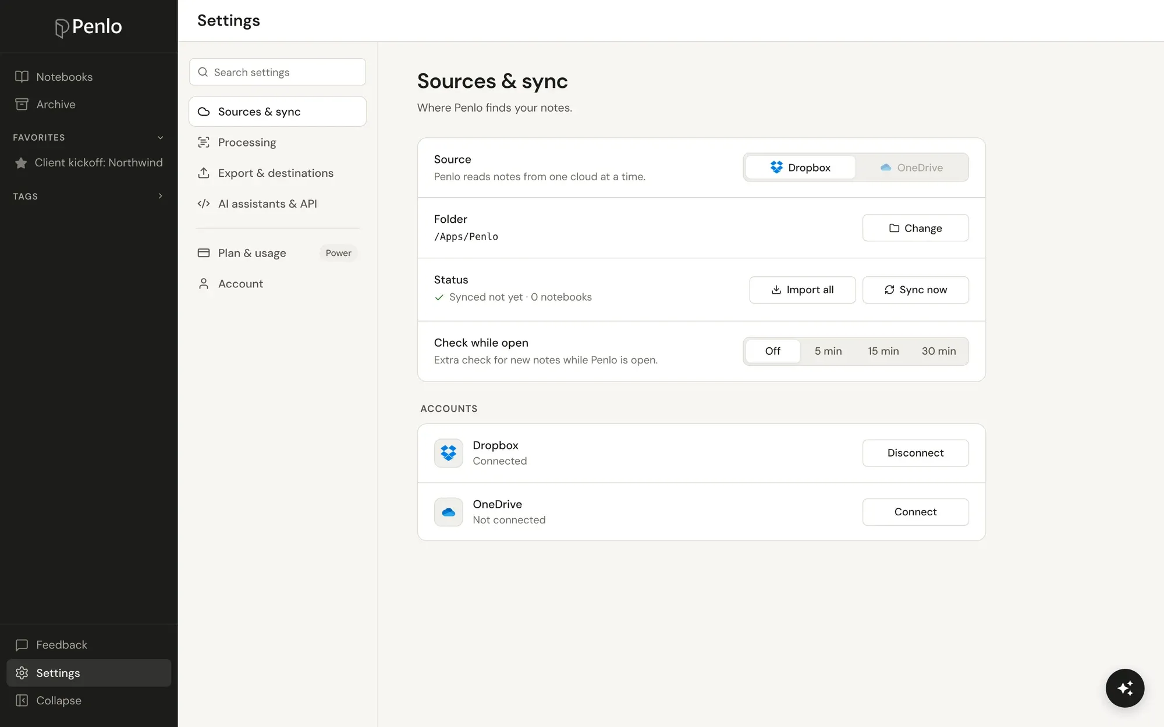
Task: Set check interval to 15 min
Action: click(x=883, y=351)
